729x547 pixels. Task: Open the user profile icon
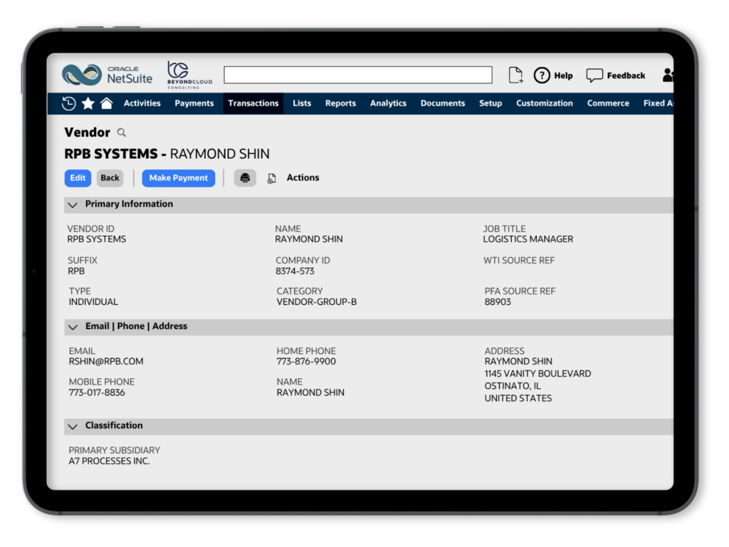(x=668, y=75)
